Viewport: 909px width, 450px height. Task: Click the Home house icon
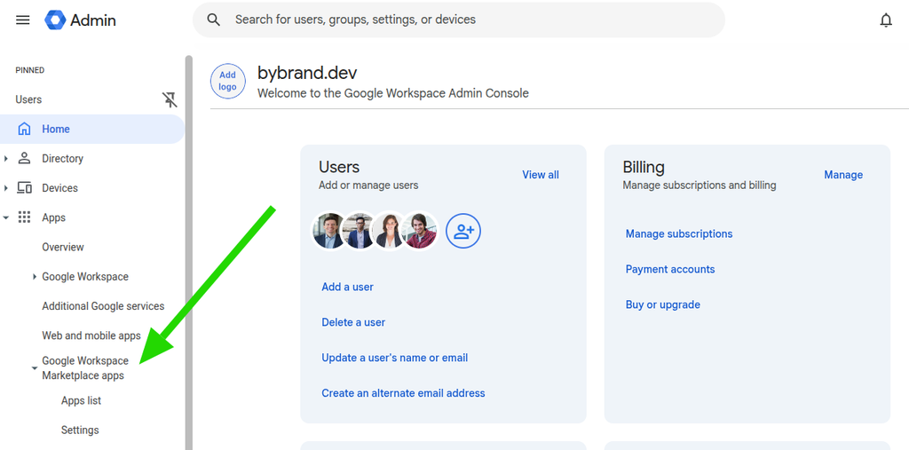(24, 129)
